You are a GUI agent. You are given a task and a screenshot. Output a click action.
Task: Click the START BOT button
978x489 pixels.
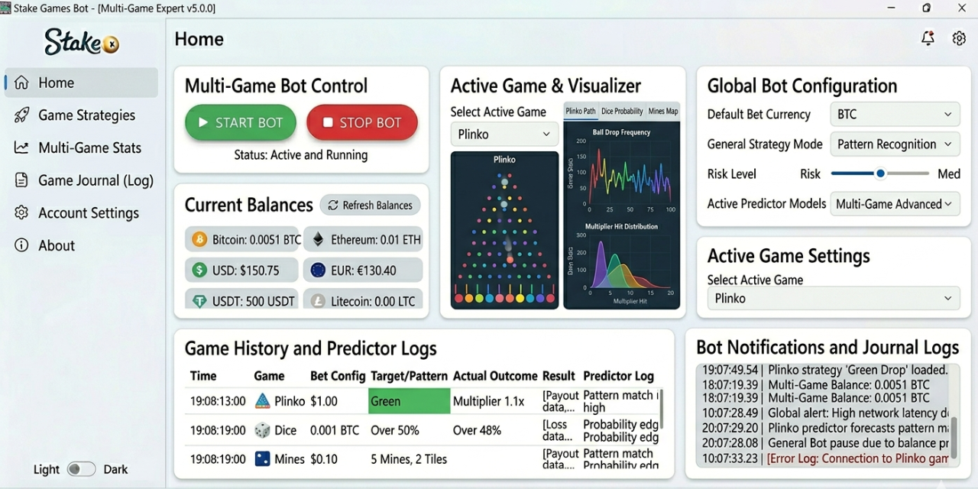(x=240, y=122)
